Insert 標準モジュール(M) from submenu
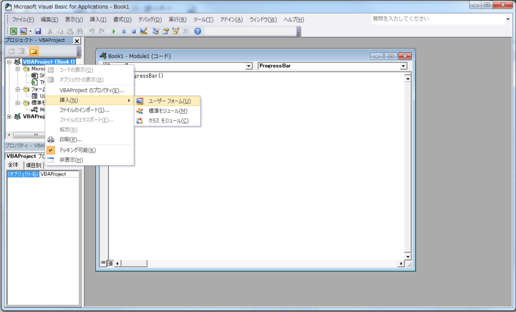 click(x=167, y=111)
